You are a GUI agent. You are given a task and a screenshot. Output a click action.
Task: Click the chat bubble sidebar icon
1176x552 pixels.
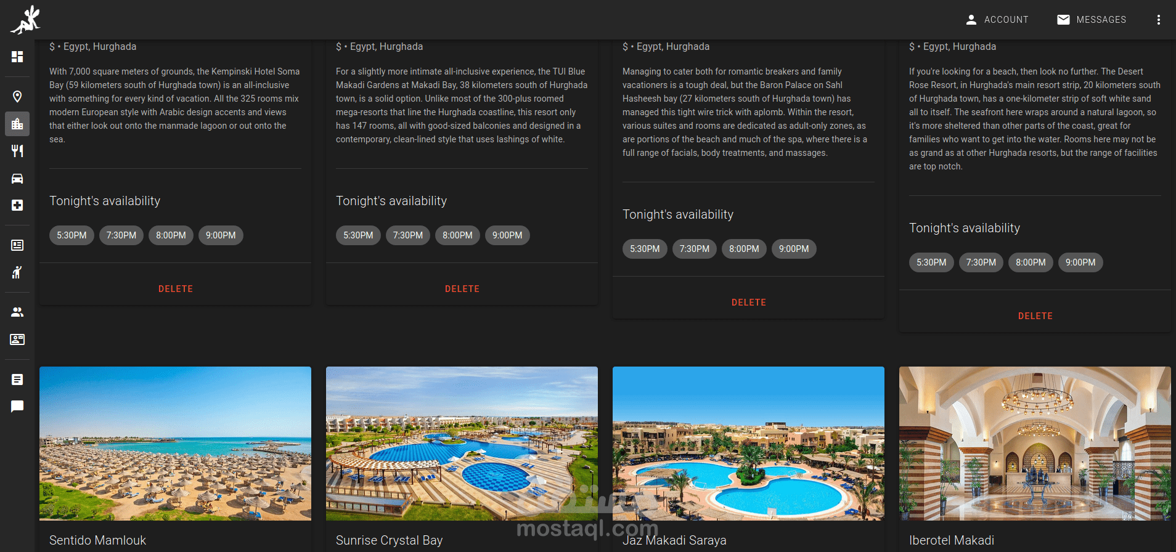point(17,407)
